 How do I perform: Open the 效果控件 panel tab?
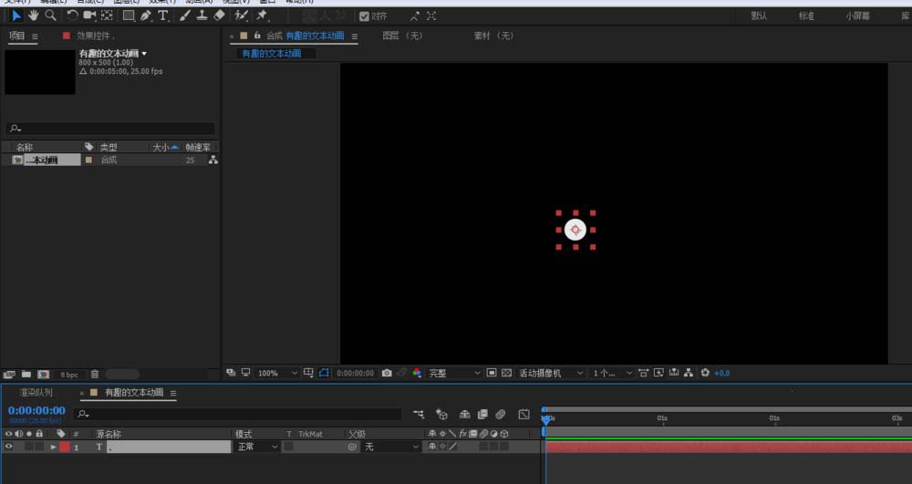pos(95,36)
